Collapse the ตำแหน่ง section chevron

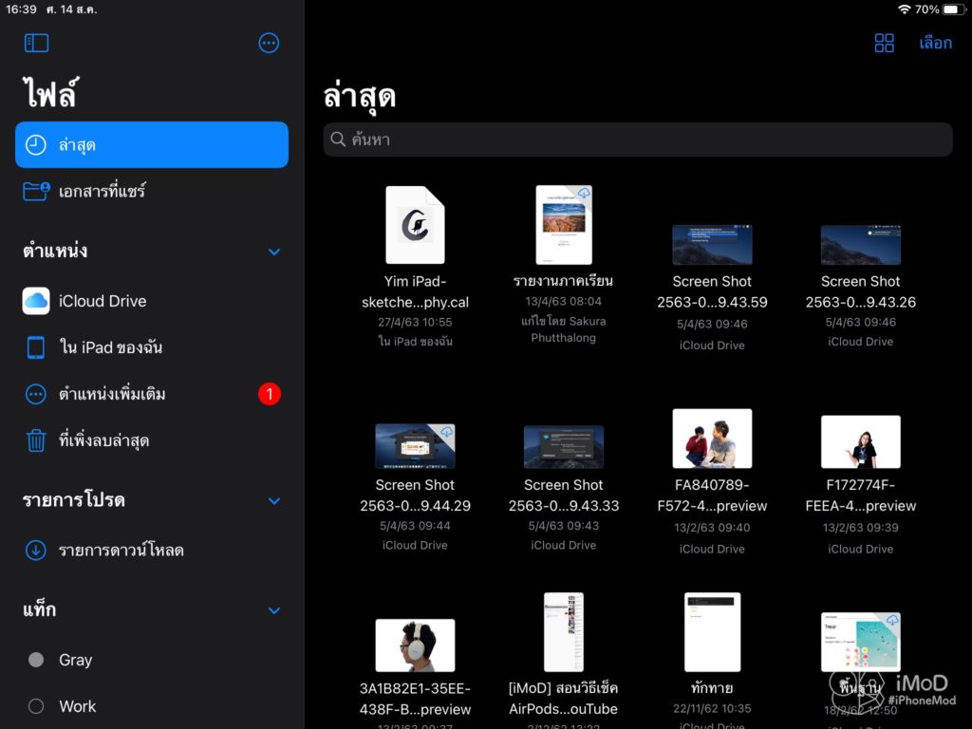274,252
